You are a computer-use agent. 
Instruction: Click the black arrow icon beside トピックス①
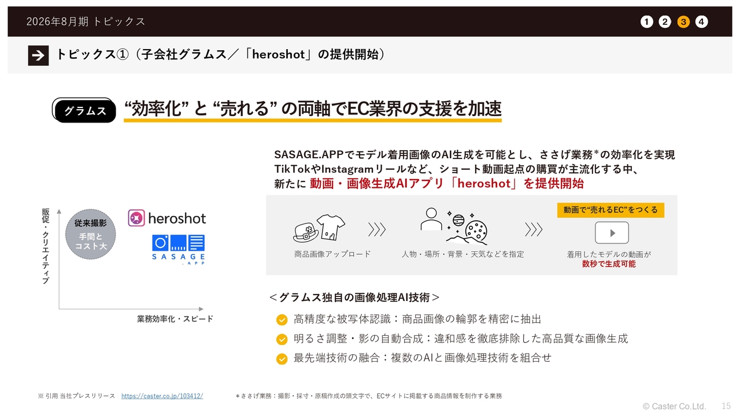[38, 55]
